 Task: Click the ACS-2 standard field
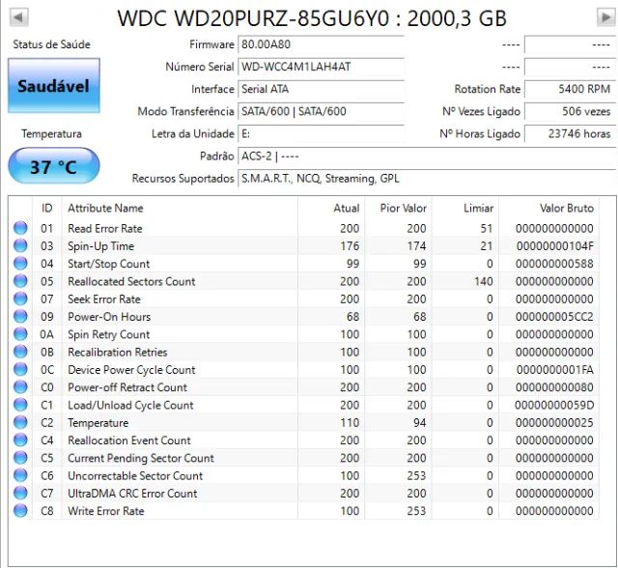pos(427,156)
